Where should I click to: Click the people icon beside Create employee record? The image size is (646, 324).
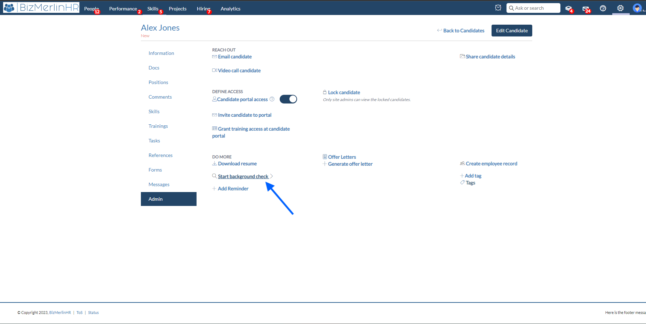pyautogui.click(x=462, y=163)
